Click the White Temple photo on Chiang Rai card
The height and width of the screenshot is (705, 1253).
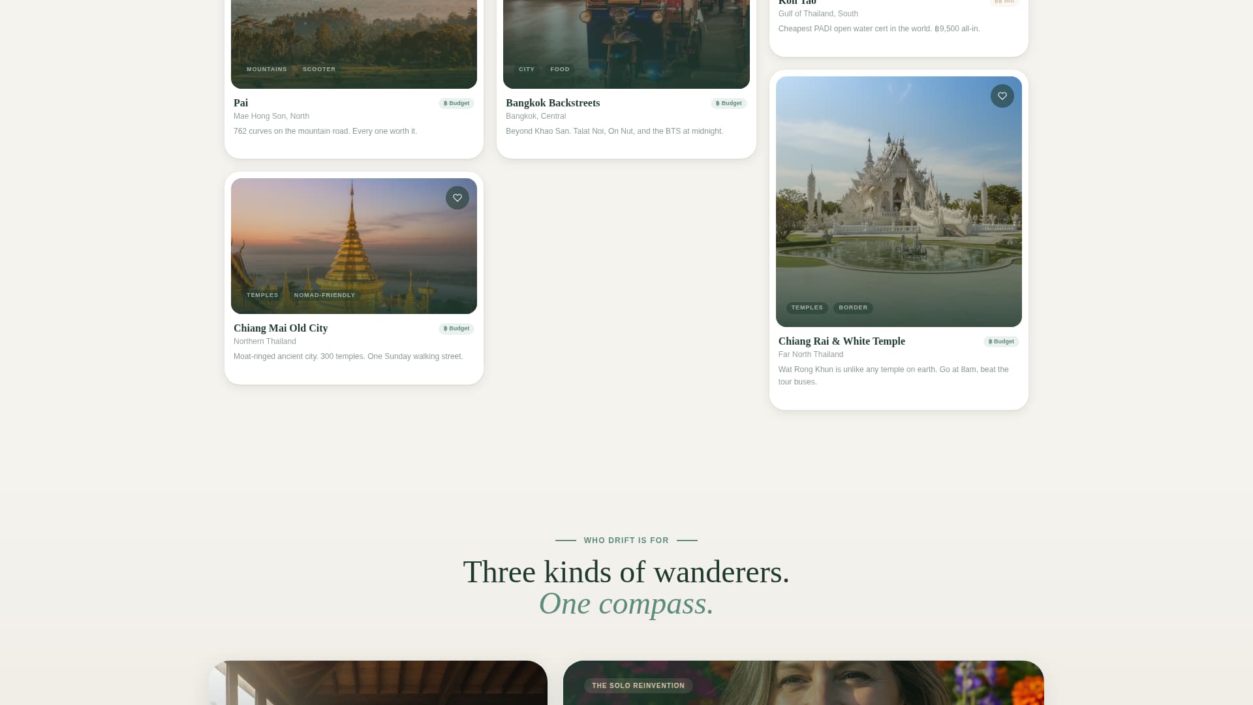pos(899,200)
